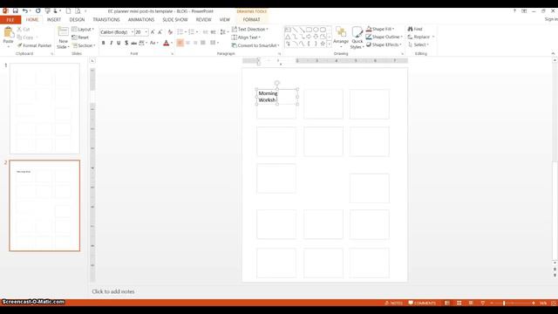This screenshot has height=314, width=558.
Task: Toggle Italic formatting
Action: (111, 43)
